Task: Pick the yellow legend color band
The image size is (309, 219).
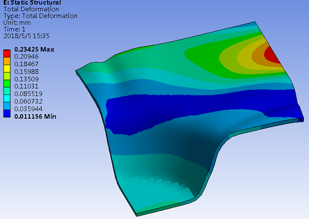Action: 7,68
